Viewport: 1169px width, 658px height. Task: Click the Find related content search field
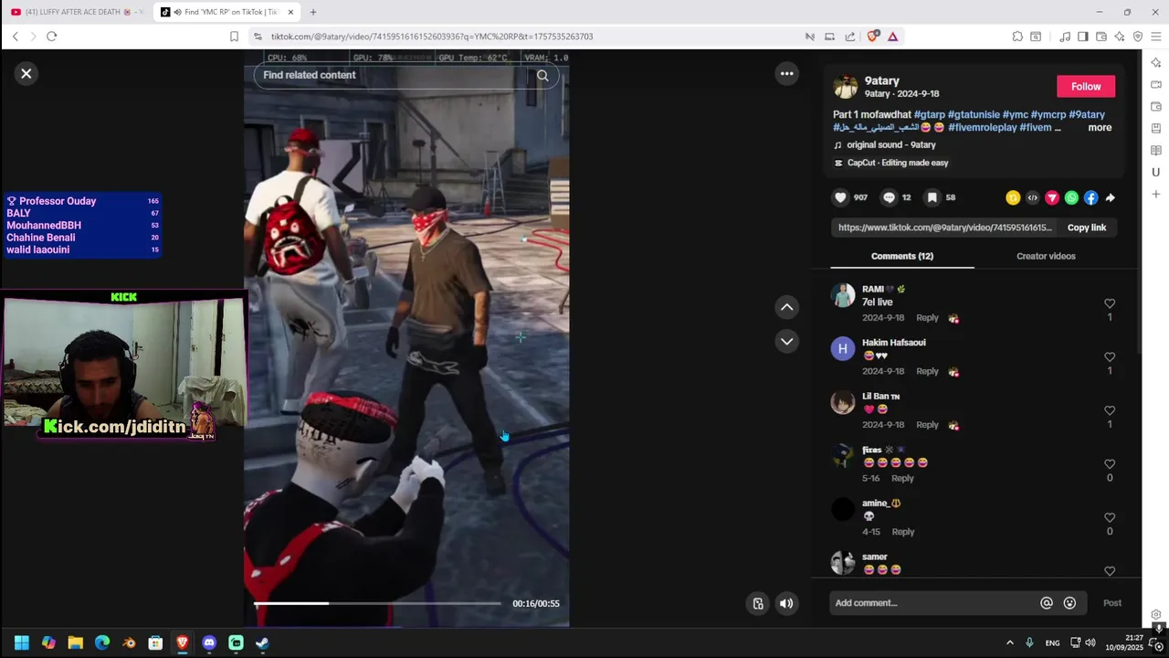point(393,76)
